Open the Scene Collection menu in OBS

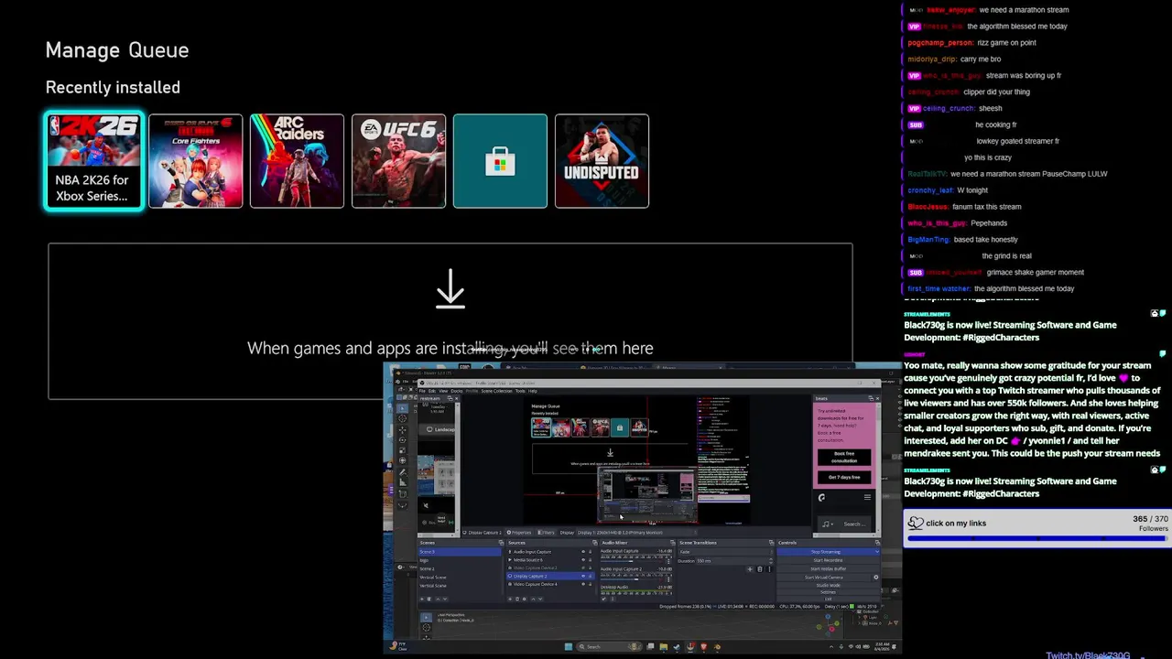[496, 391]
